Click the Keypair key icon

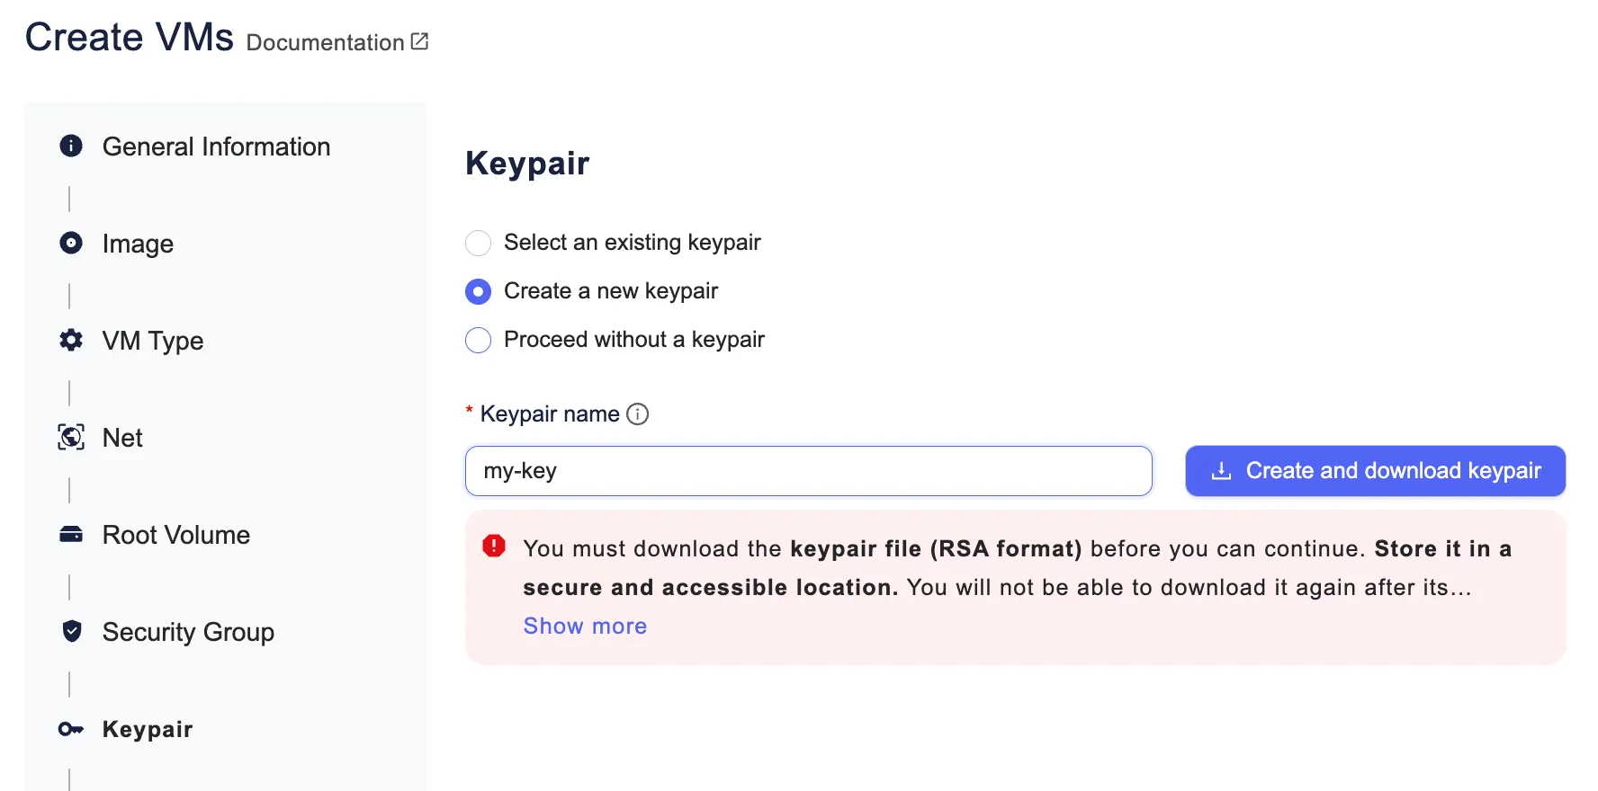(70, 729)
